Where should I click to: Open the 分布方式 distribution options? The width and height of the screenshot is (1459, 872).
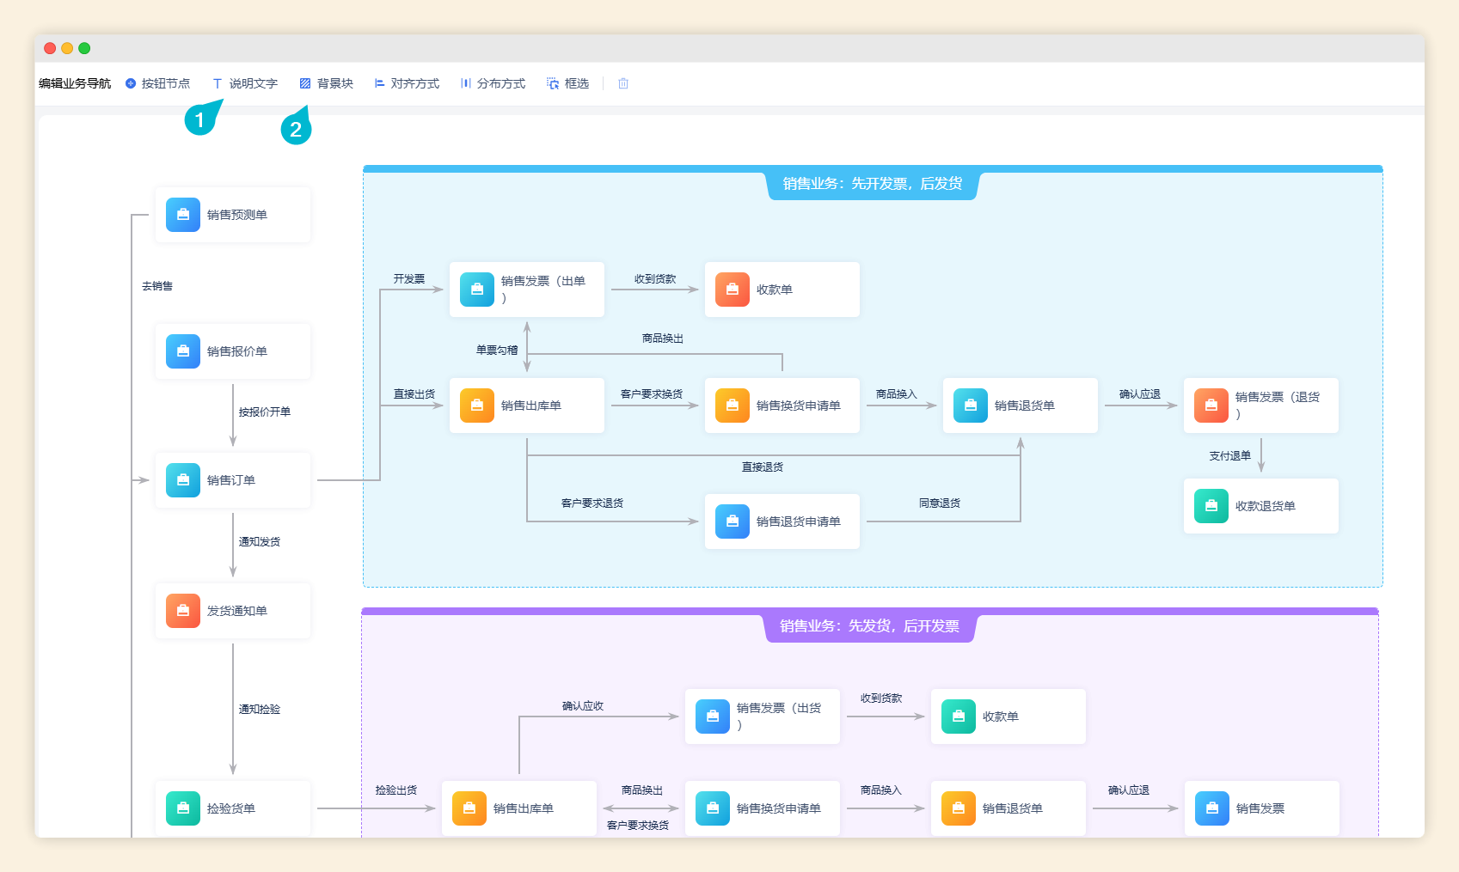point(493,83)
